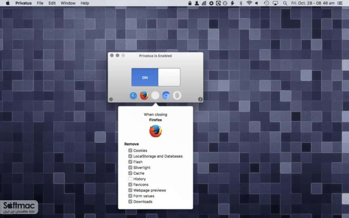The image size is (349, 218).
Task: Click the solid black ring menu bar icon
Action: [x=211, y=3]
